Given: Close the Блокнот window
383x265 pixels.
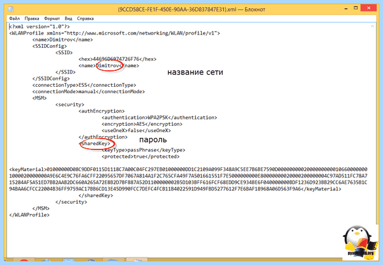Looking at the screenshot, I should click(369, 8).
